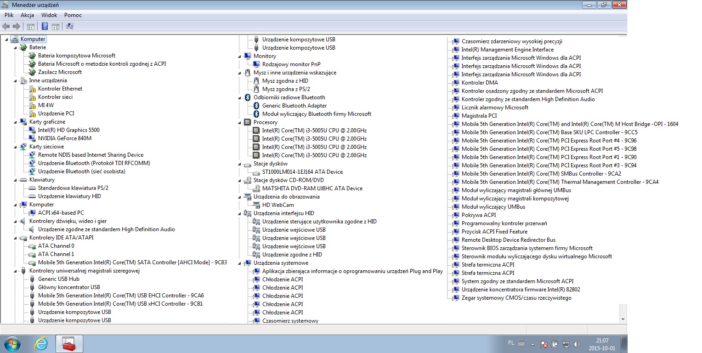
Task: Select Remote Desktop Device Redirector Bus
Action: point(509,240)
